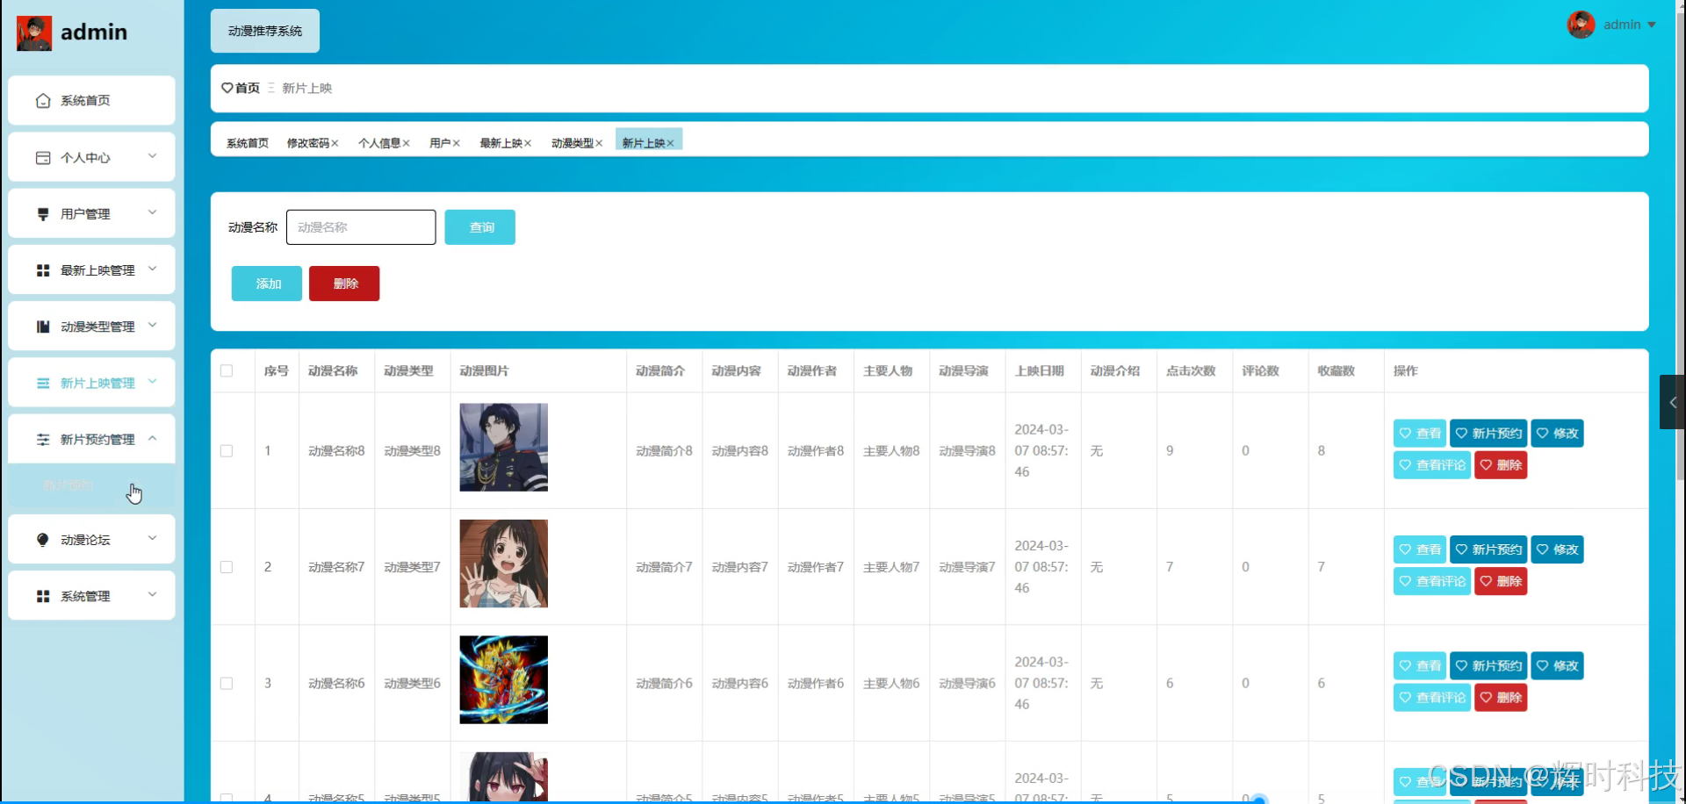Switch to the 系统首页 tab

click(248, 143)
